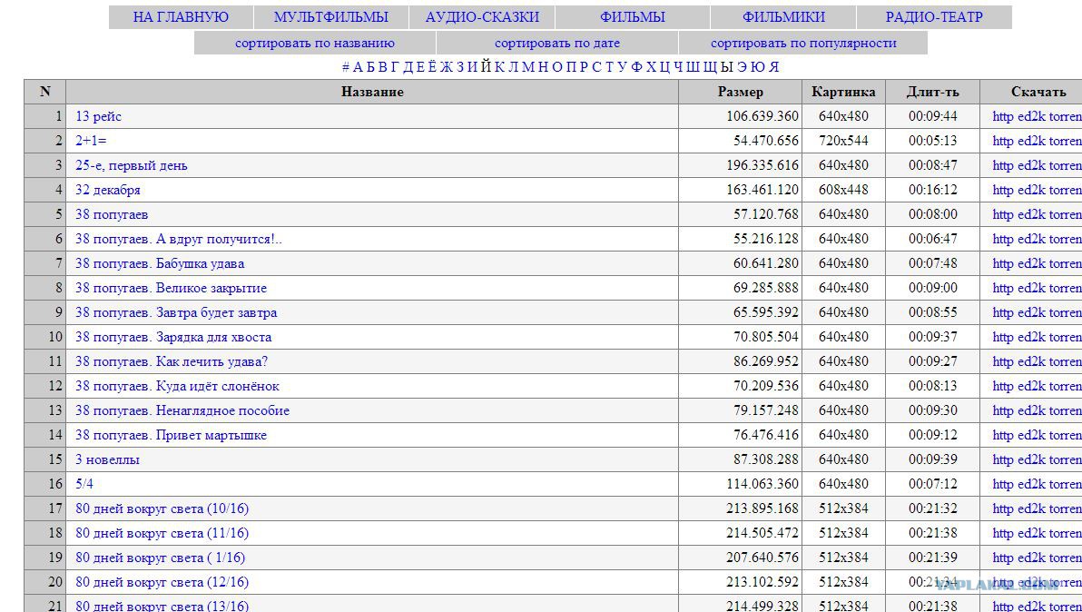
Task: Download '2+1=' via http link
Action: [1003, 141]
